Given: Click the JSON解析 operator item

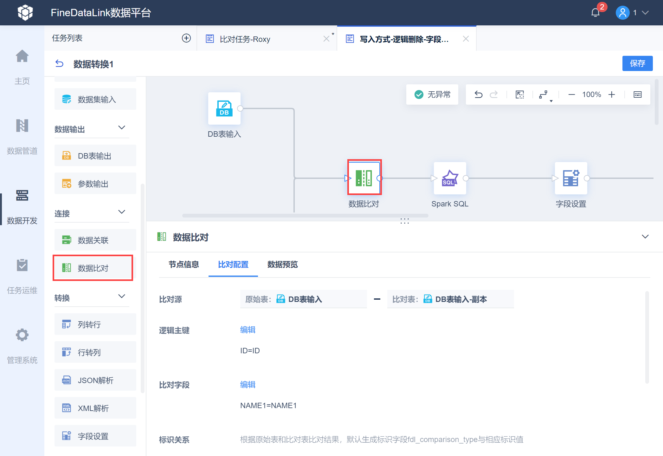Looking at the screenshot, I should 95,380.
